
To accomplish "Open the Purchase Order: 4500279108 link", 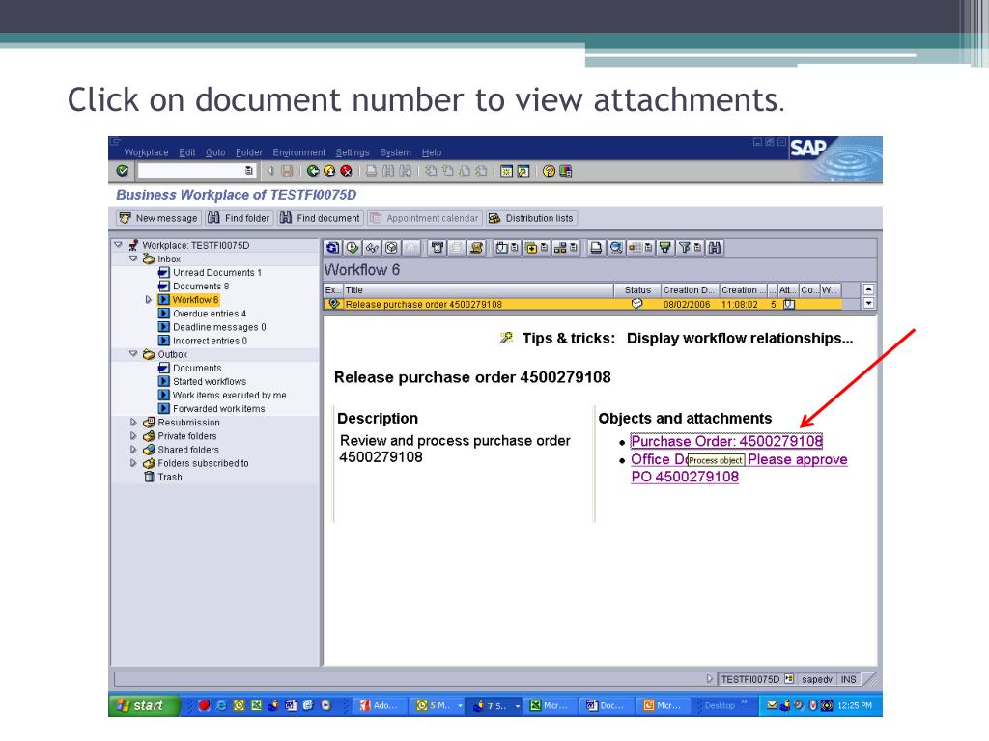I will (x=726, y=441).
